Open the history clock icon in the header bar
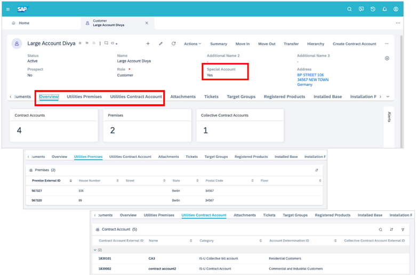416x275 pixels. tap(373, 9)
